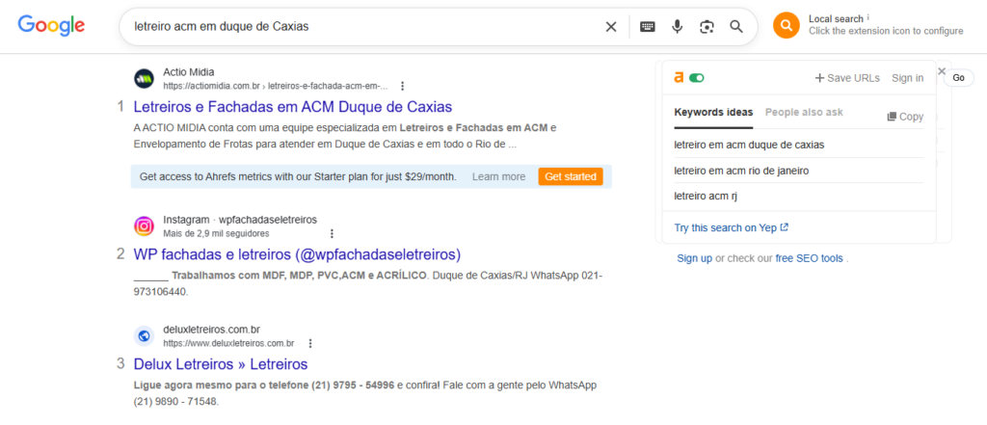Toggle the Ahrefs toolbar green switch

696,78
